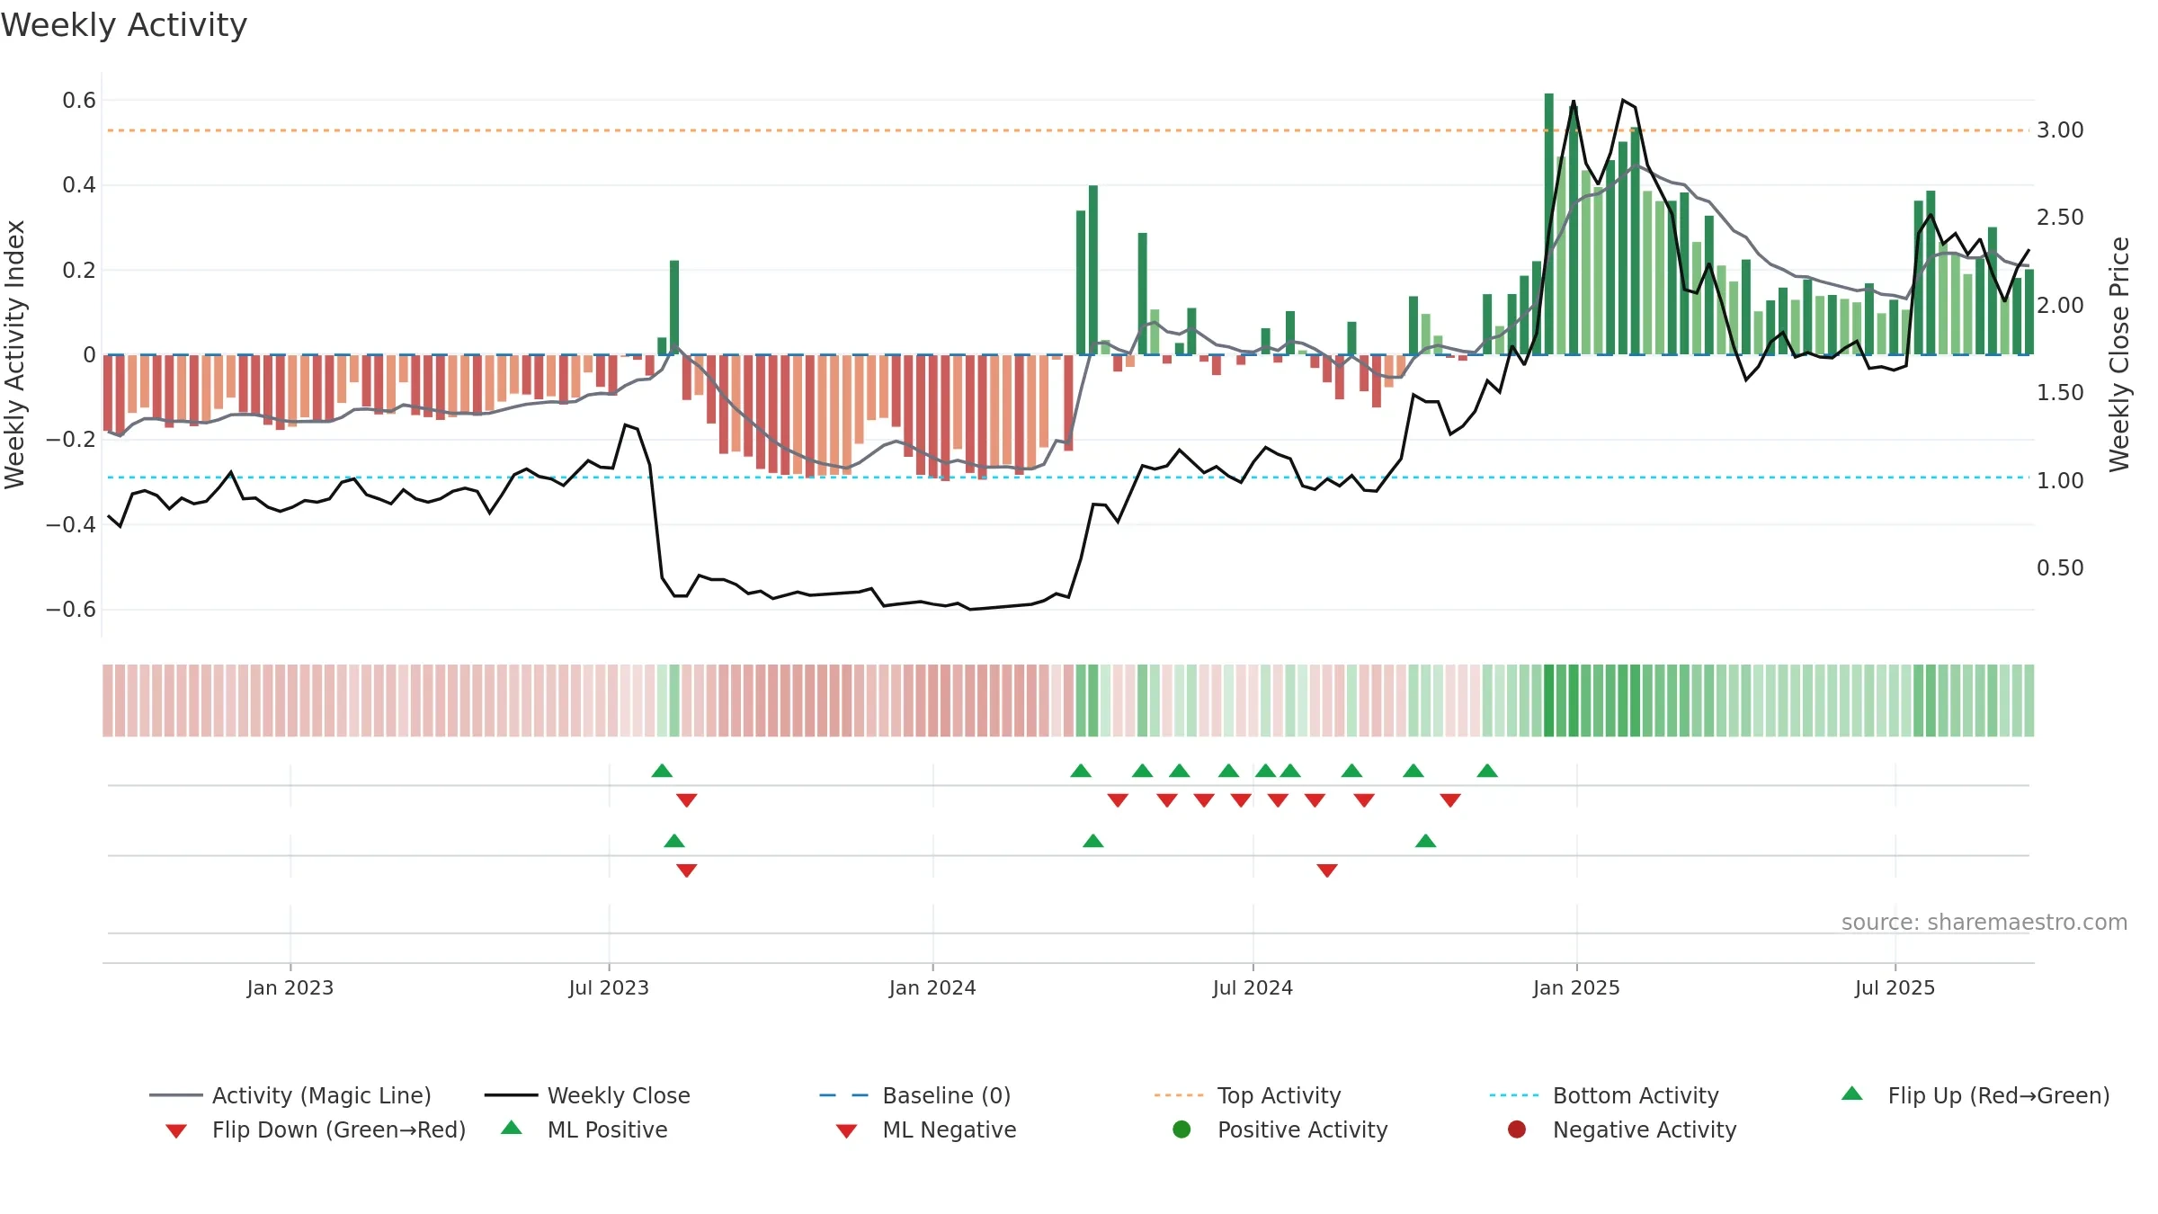Screen dimensions: 2158x1214
Task: Click the Positive Activity green circle icon
Action: [1182, 1129]
